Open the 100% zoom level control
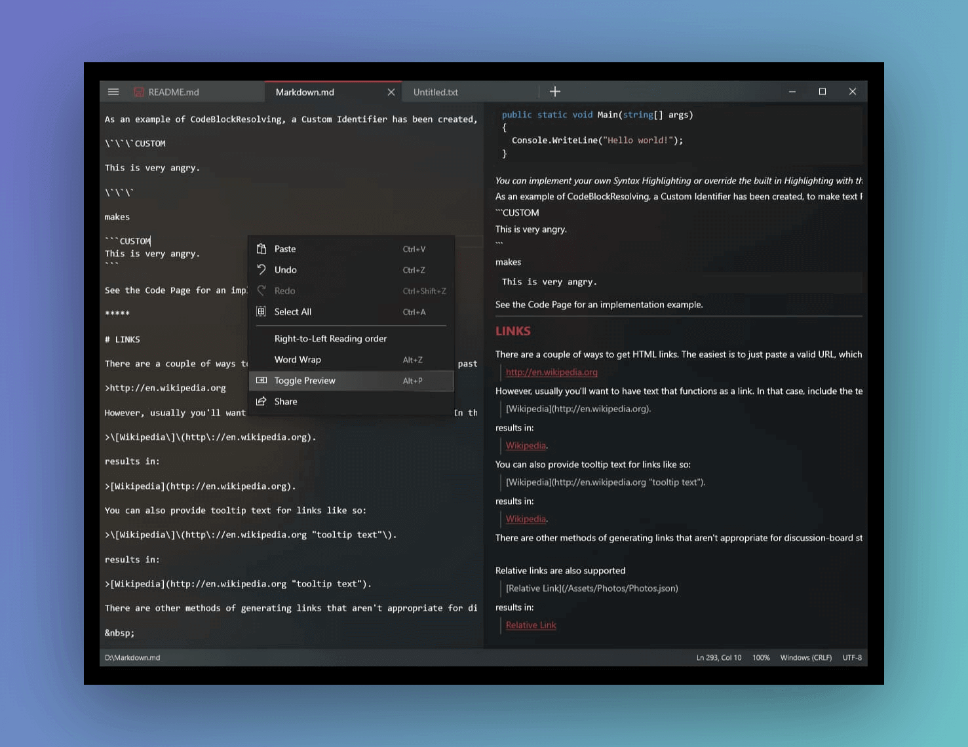 [761, 658]
